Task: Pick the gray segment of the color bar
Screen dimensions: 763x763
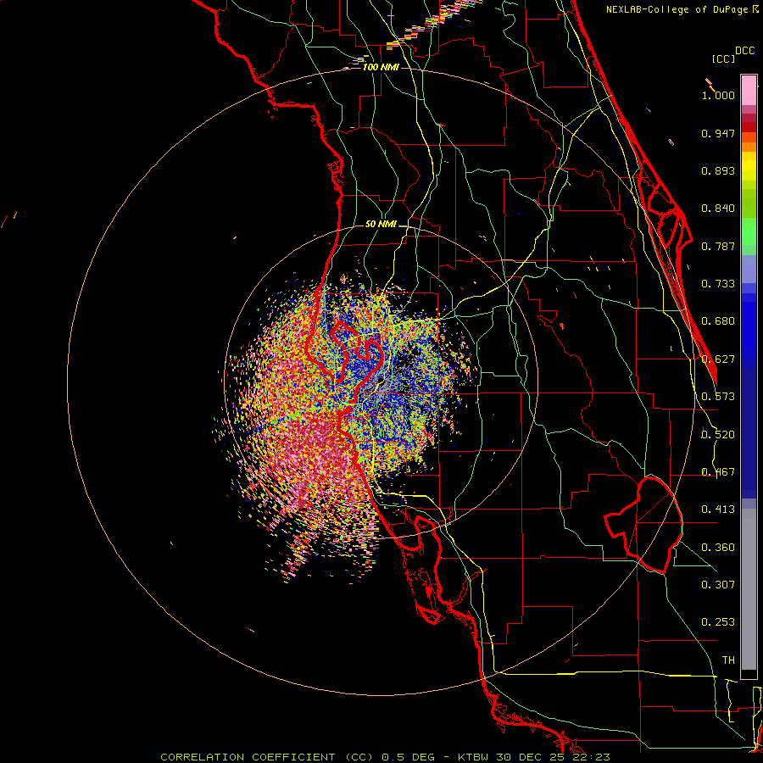Action: (x=749, y=589)
